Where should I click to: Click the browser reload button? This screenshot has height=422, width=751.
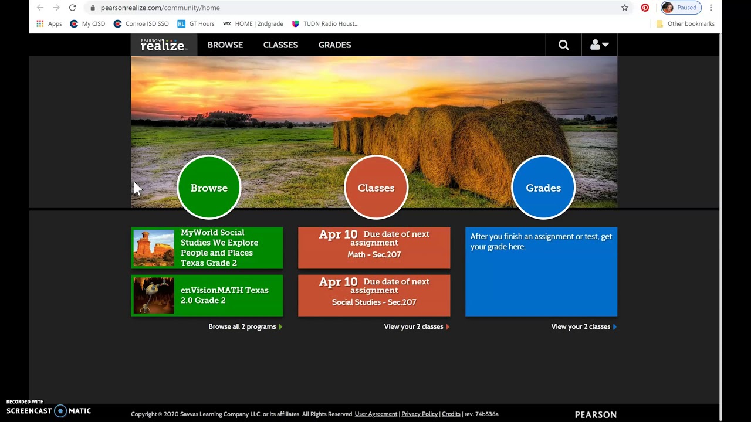tap(73, 8)
